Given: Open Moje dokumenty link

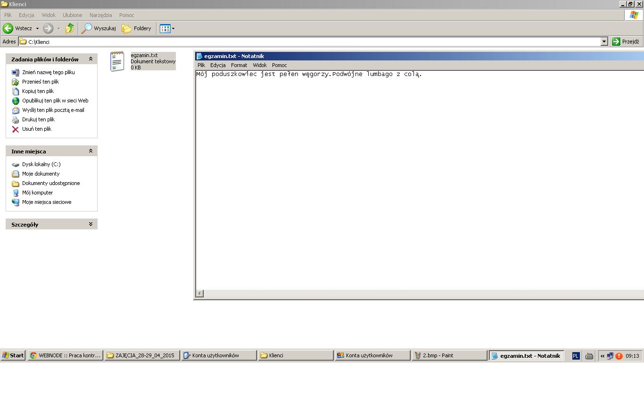Looking at the screenshot, I should click(41, 174).
